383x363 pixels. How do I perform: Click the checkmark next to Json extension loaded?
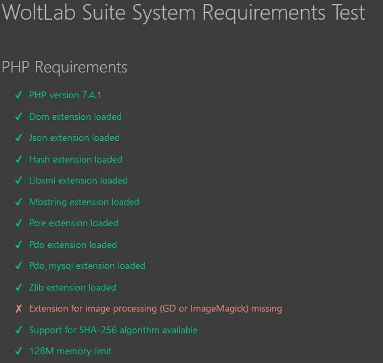18,137
